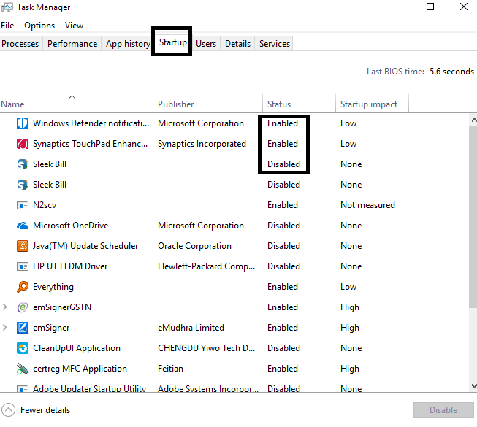
Task: Select the N2scv startup entry
Action: 45,205
